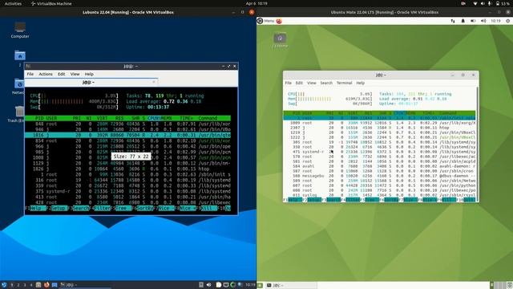This screenshot has width=513, height=289.
Task: Open the Home folder icon on Lubuntu desktop
Action: pyautogui.click(x=20, y=55)
